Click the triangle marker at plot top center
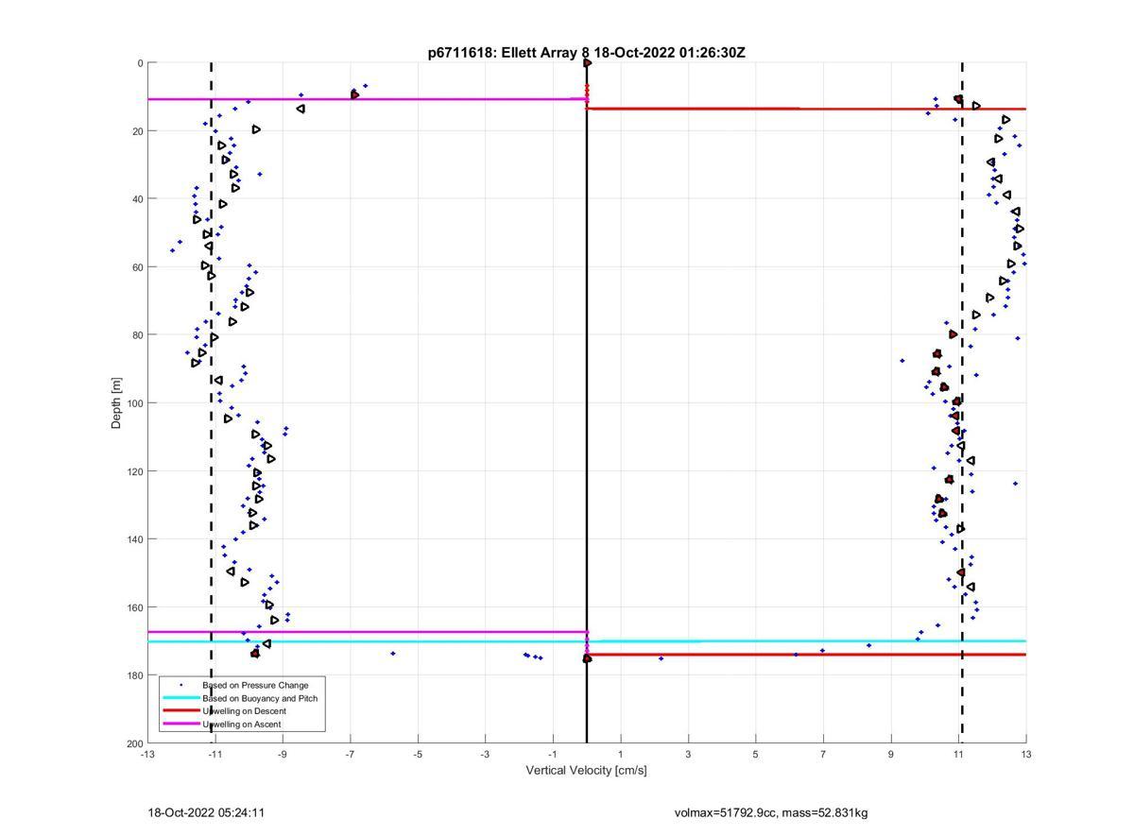This screenshot has width=1134, height=836. point(587,63)
